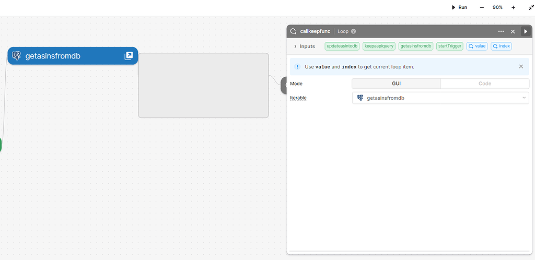The height and width of the screenshot is (260, 535).
Task: Zoom in using the plus icon
Action: [x=513, y=7]
